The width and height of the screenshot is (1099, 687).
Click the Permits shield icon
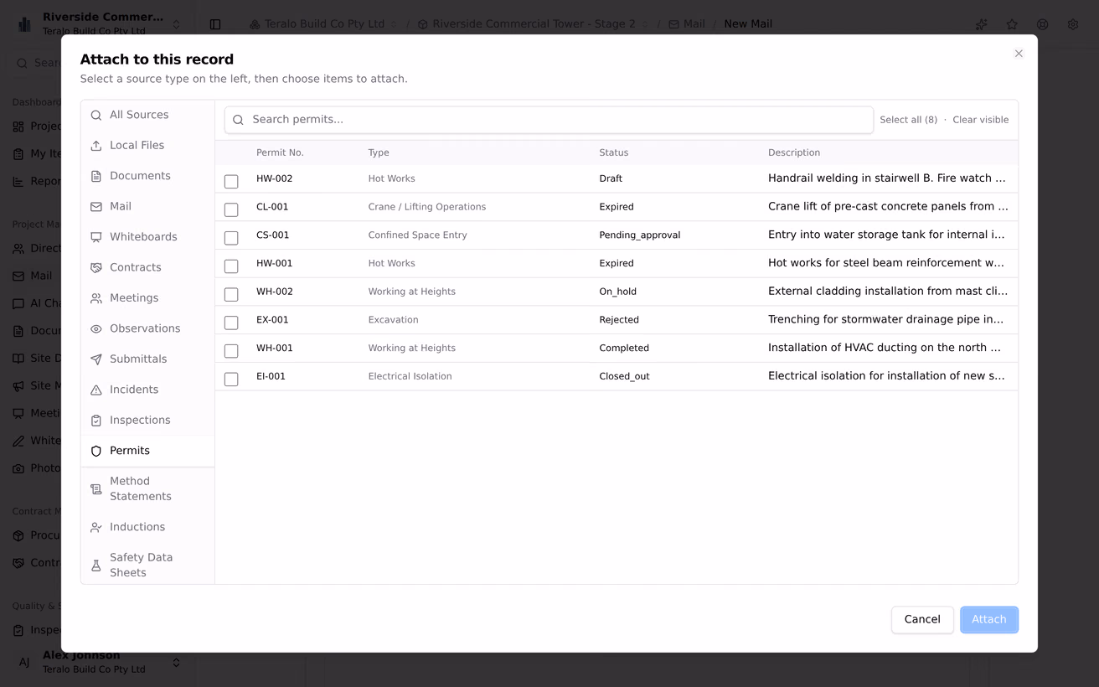coord(96,452)
